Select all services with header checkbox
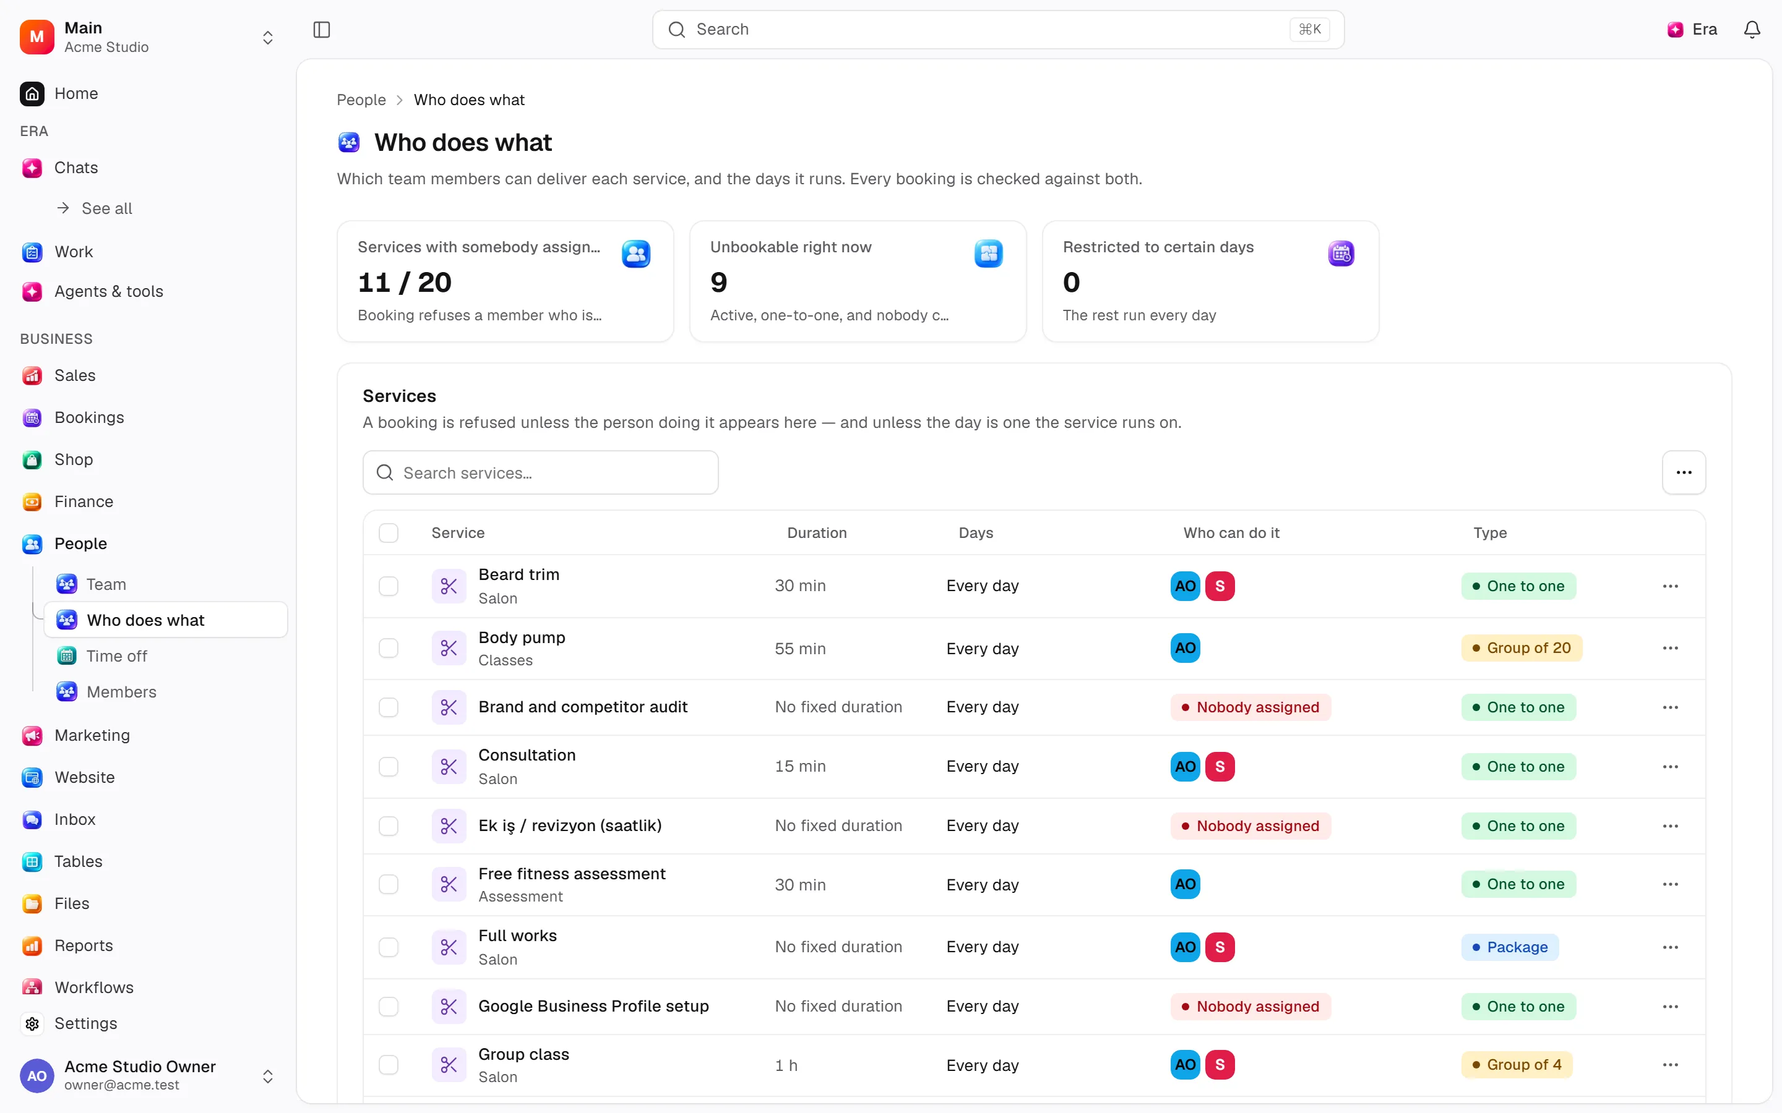 [x=388, y=533]
